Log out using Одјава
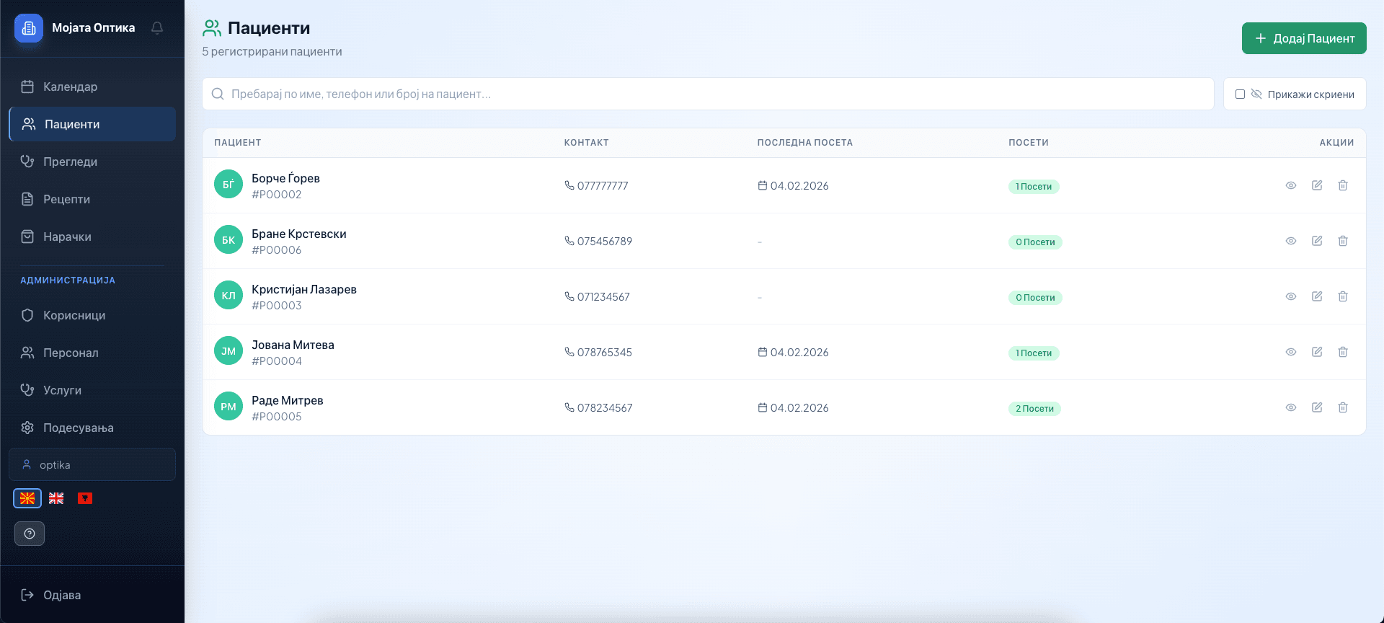The image size is (1384, 623). [61, 595]
